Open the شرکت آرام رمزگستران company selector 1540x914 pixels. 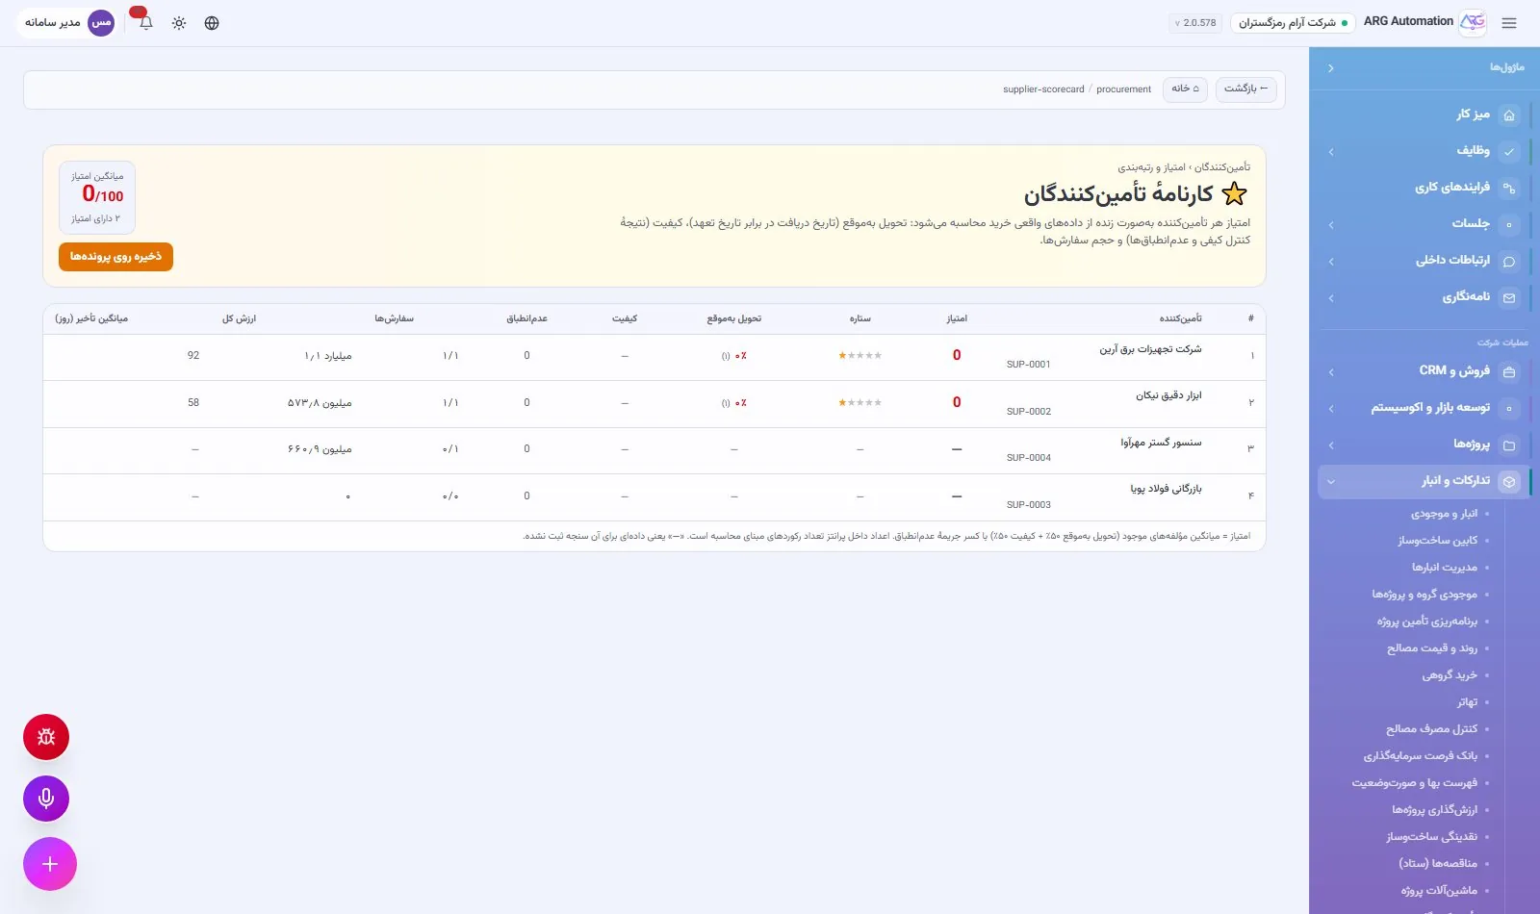(x=1293, y=23)
